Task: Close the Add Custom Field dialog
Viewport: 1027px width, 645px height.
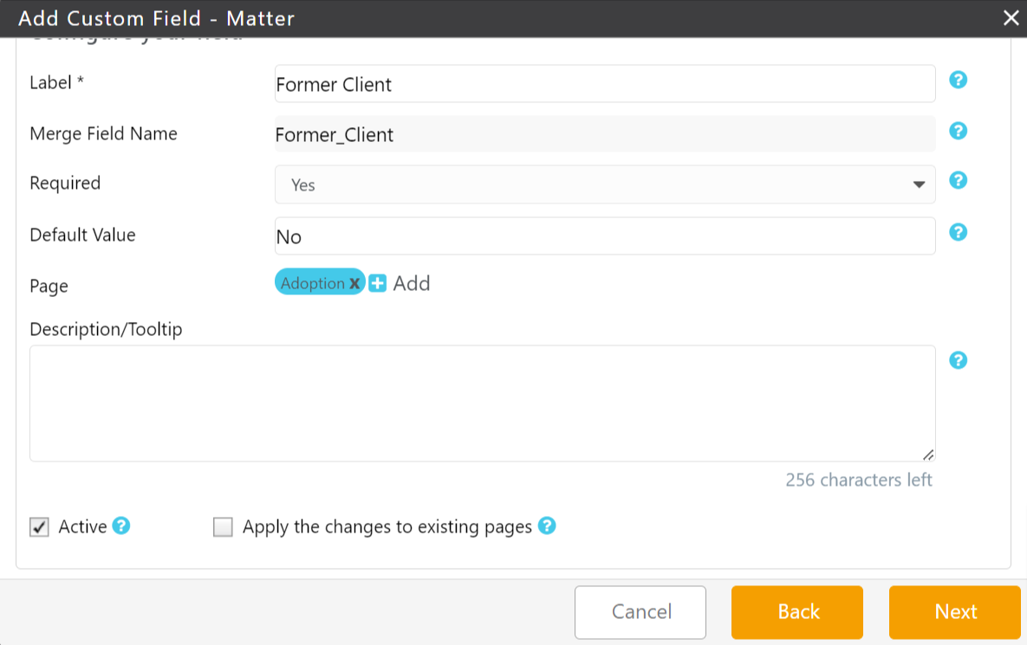Action: (1011, 18)
